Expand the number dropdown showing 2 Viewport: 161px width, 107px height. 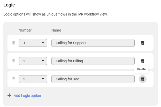coord(33,61)
